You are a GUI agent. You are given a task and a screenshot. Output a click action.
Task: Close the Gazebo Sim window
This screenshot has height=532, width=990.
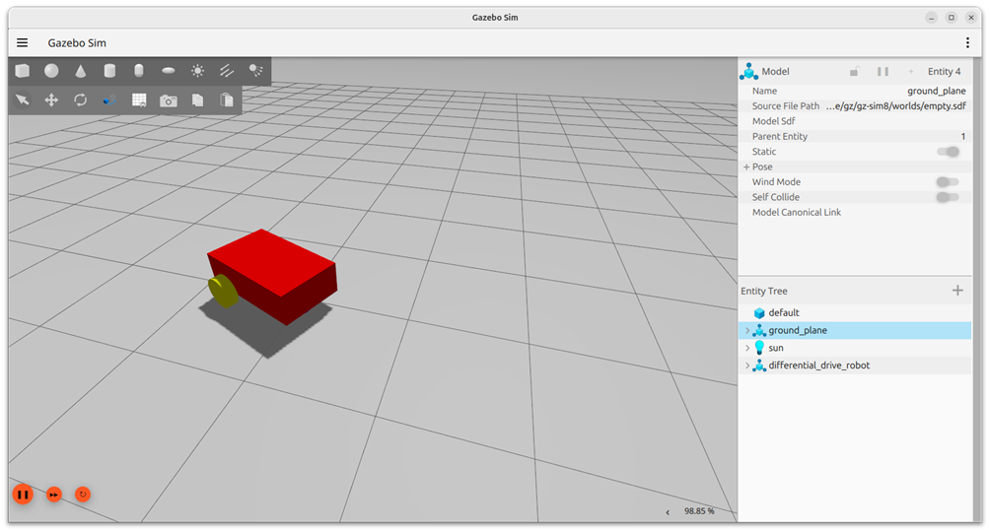pos(971,18)
